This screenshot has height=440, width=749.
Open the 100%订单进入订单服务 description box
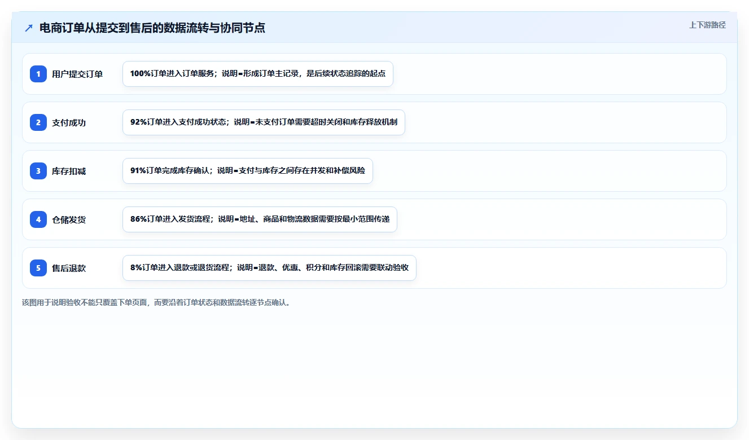click(258, 74)
